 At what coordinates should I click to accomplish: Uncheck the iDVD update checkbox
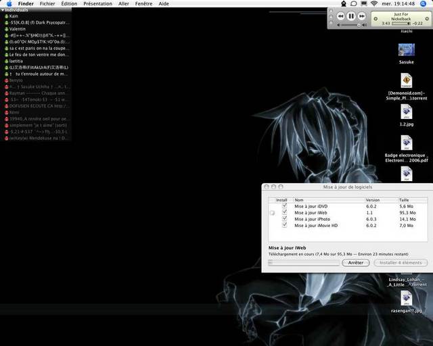point(284,206)
